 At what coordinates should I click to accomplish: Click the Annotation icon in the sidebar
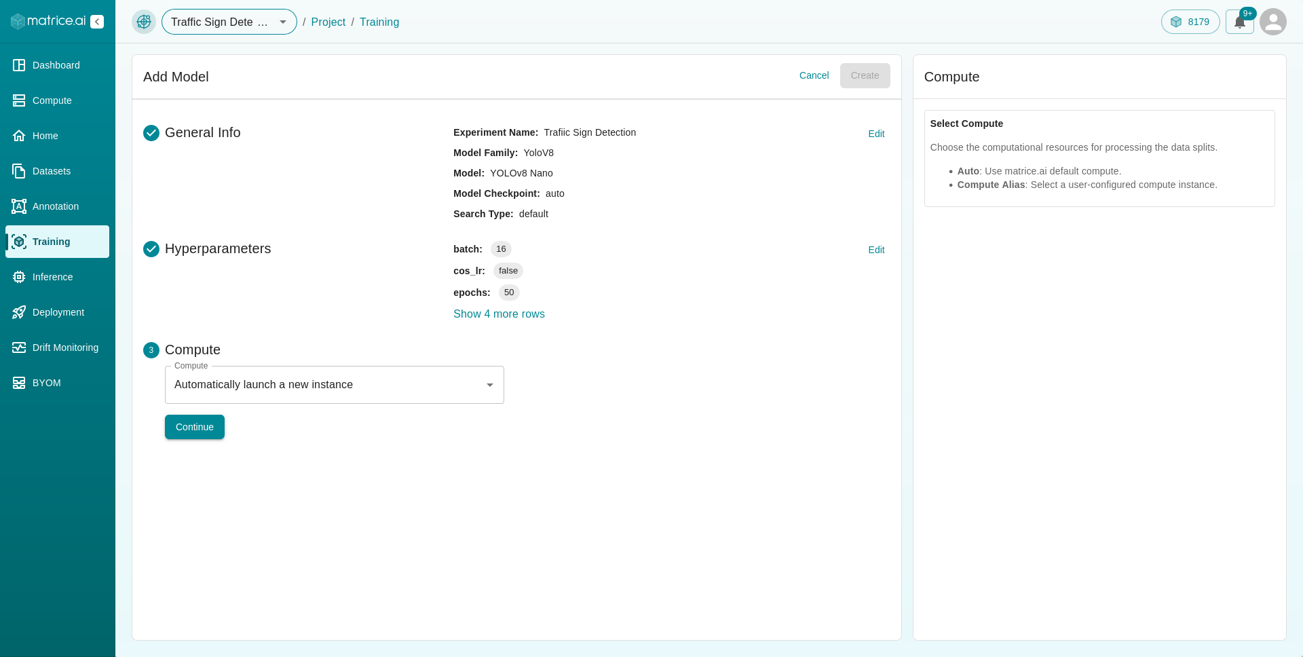19,206
